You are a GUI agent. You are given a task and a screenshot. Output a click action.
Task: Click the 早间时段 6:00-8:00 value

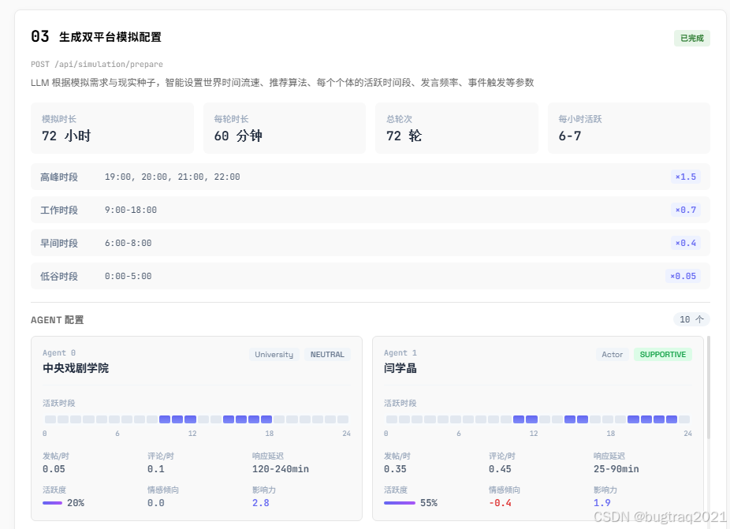(x=128, y=243)
